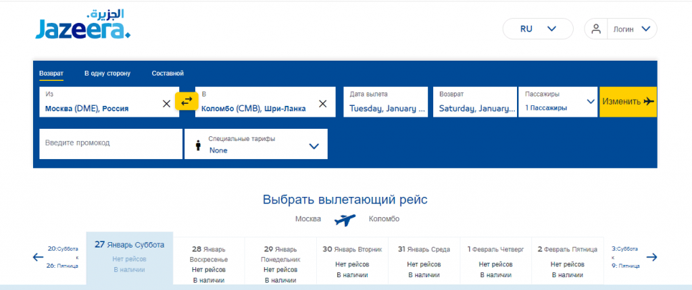Open the Дата вылета date field
Screen dimensions: 692x290
386,102
